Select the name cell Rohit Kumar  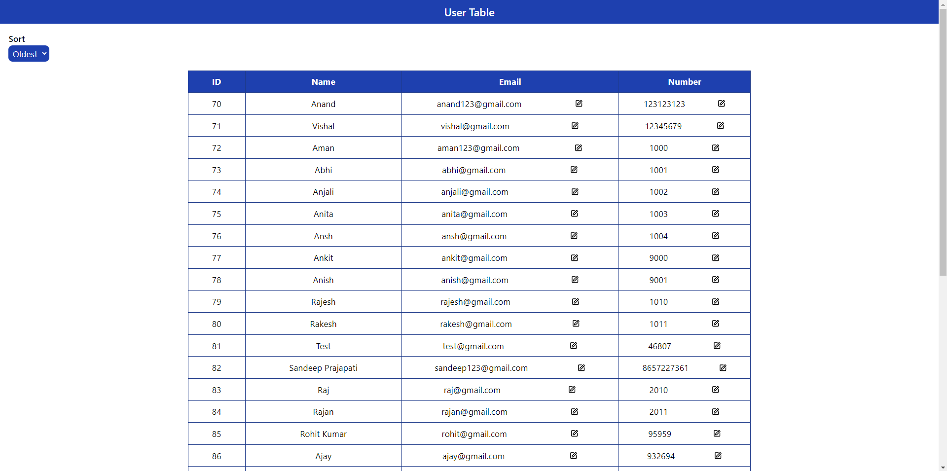324,434
